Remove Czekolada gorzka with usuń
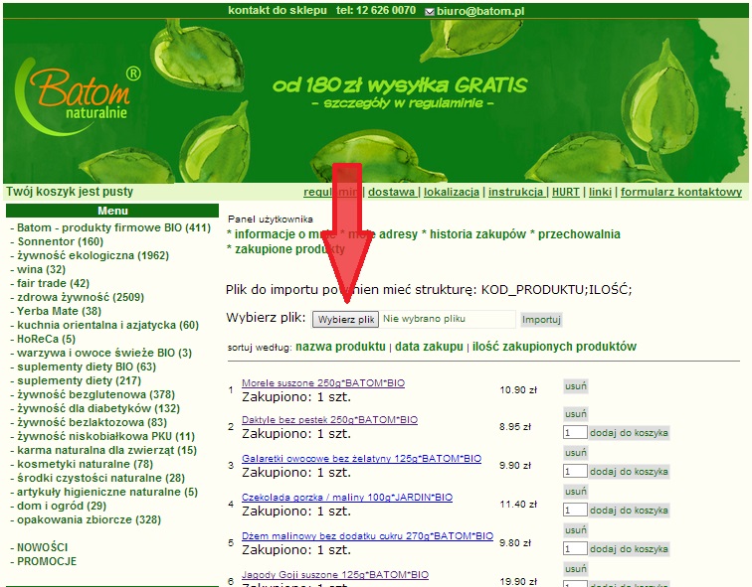This screenshot has height=587, width=752. click(x=576, y=492)
